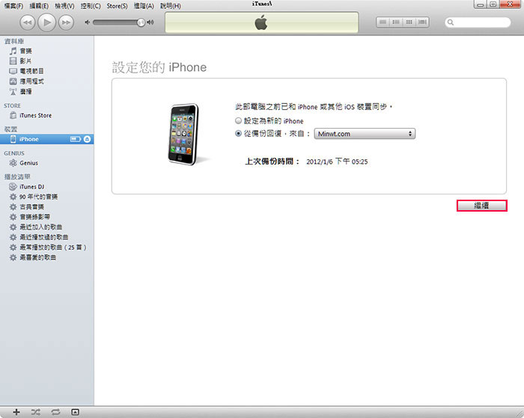
Task: Click the next track fast-forward button
Action: coord(66,22)
